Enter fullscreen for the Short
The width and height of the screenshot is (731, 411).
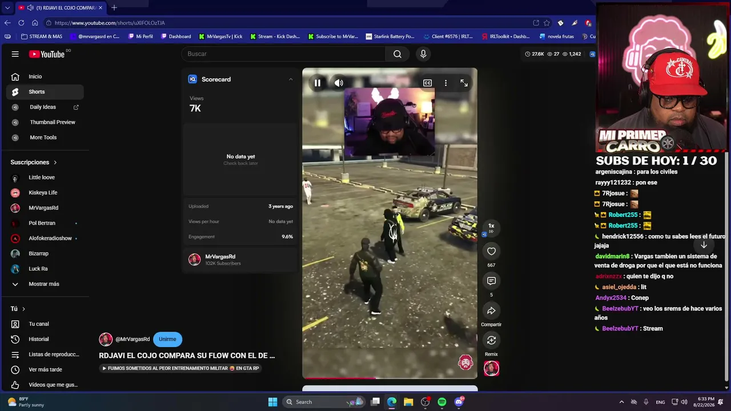tap(464, 83)
